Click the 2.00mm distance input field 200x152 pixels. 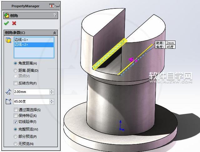32,92
